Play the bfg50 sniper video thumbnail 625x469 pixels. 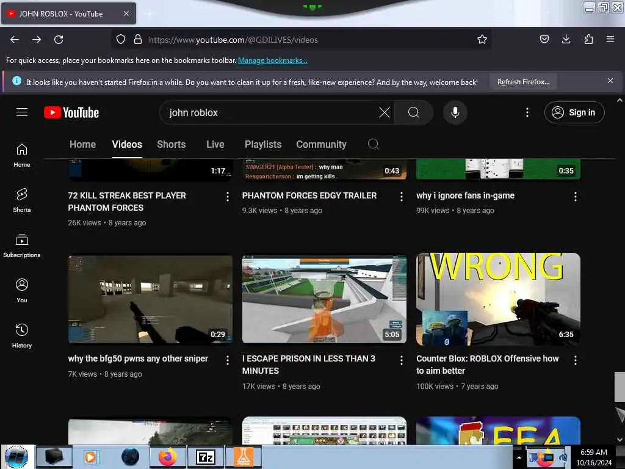(x=150, y=299)
